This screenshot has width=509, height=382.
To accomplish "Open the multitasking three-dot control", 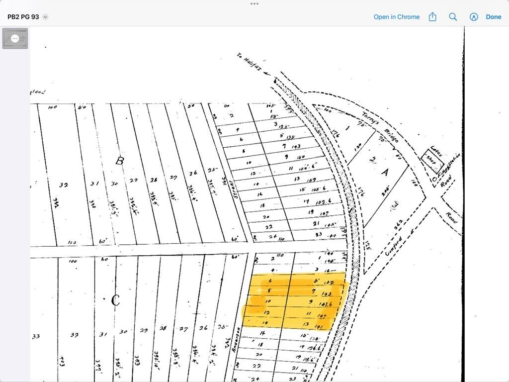I will (254, 3).
